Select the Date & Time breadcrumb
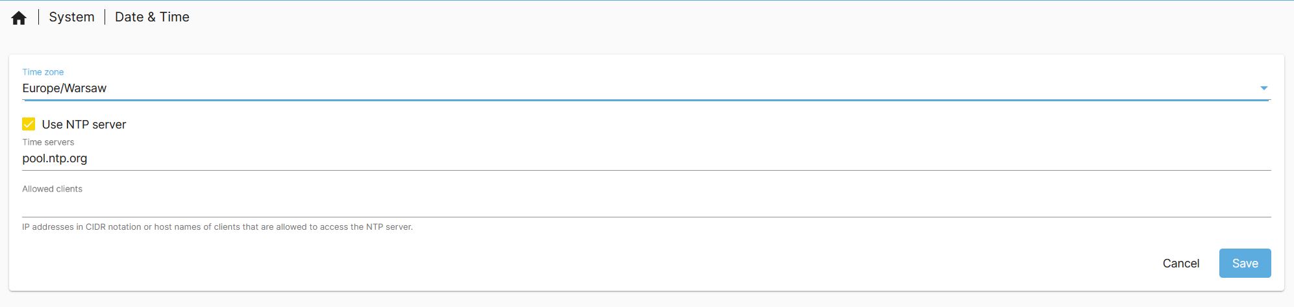The height and width of the screenshot is (307, 1294). coord(152,17)
